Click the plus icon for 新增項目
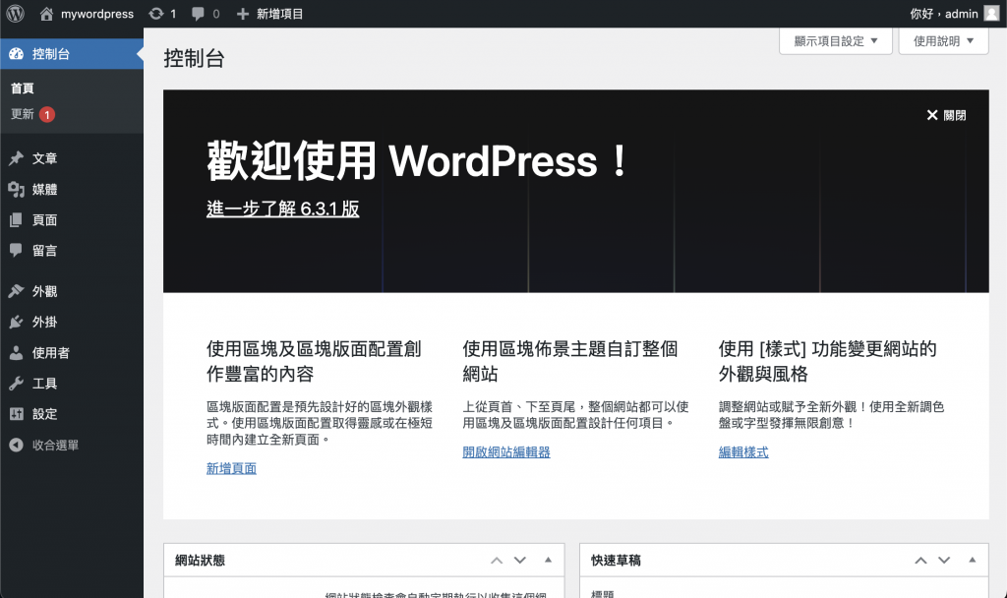This screenshot has width=1007, height=598. click(242, 14)
